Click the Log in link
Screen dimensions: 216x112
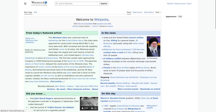[x=189, y=4]
